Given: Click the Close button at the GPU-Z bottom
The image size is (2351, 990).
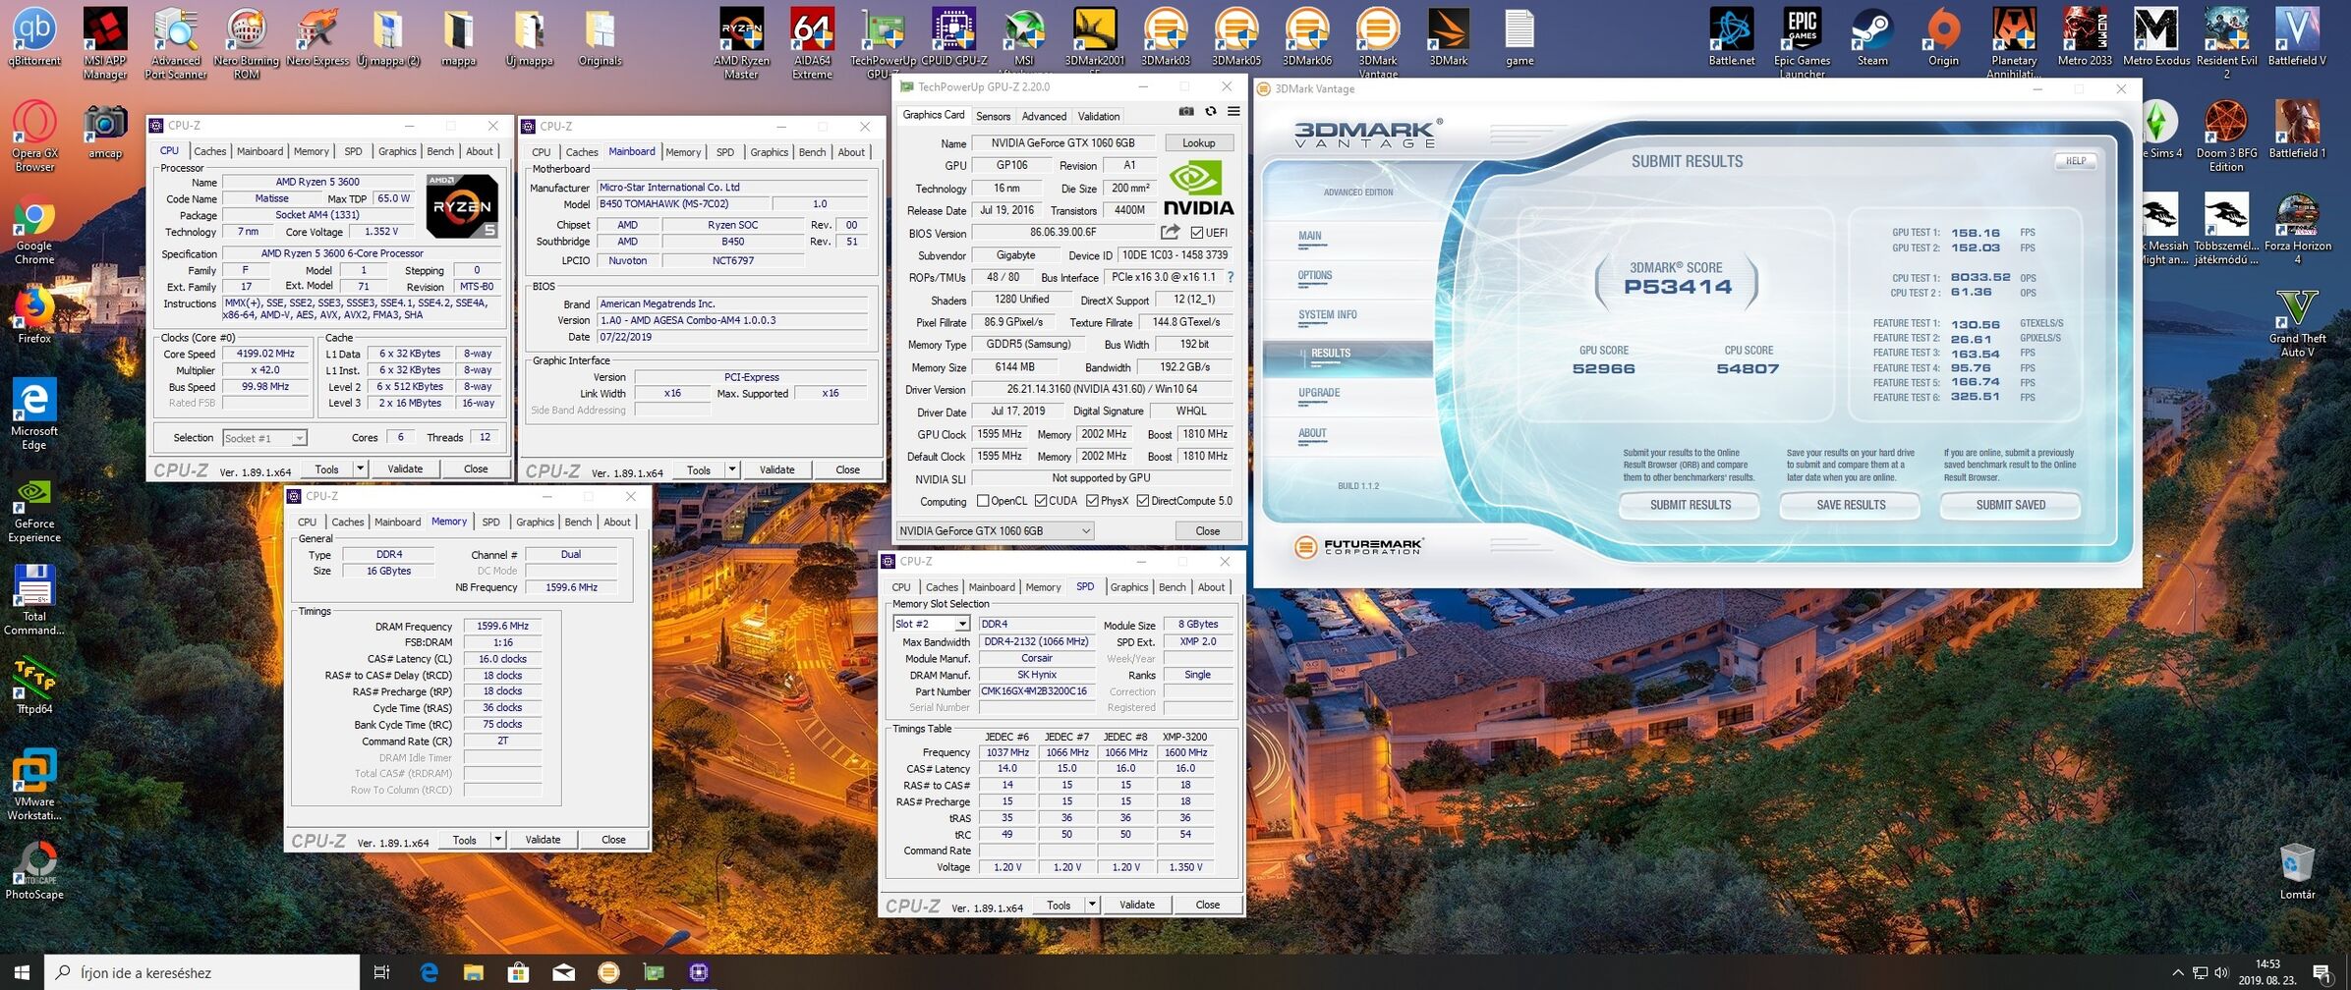Looking at the screenshot, I should (x=1207, y=531).
